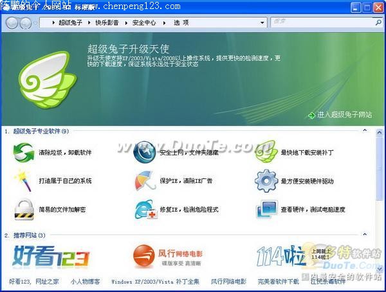
Task: Collapse the 推荐网站 section
Action: (x=365, y=235)
